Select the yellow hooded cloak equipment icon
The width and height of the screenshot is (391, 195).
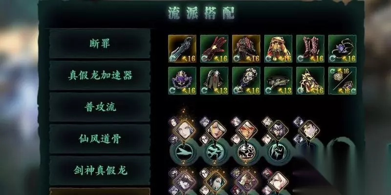coord(278,49)
